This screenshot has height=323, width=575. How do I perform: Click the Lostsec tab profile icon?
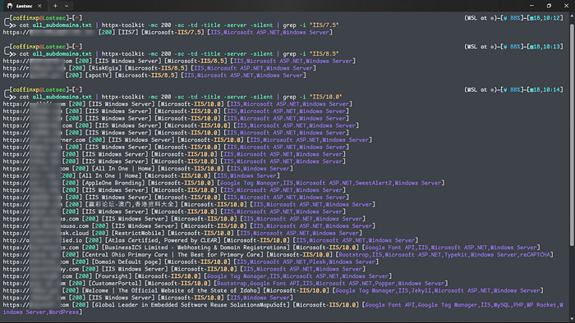click(10, 6)
